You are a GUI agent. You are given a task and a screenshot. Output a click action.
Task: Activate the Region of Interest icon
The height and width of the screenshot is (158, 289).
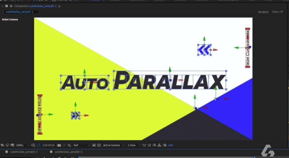point(94,145)
